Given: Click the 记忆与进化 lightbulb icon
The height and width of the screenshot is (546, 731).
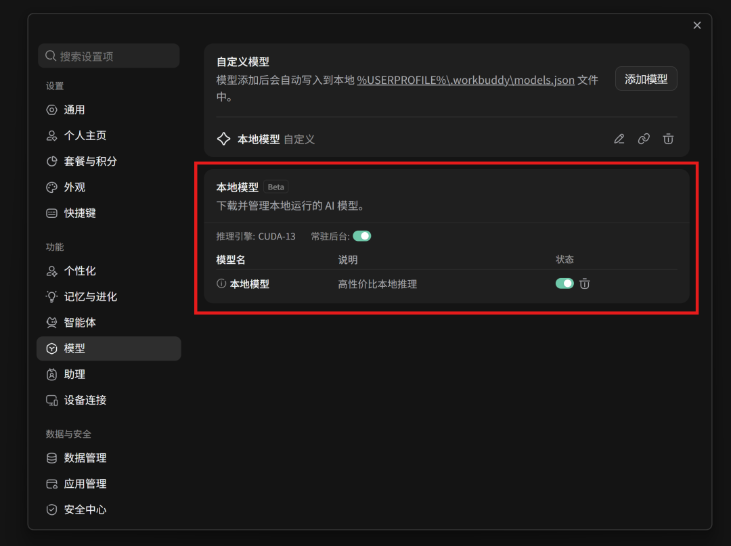Looking at the screenshot, I should 51,297.
